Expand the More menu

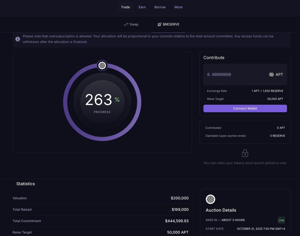178,7
